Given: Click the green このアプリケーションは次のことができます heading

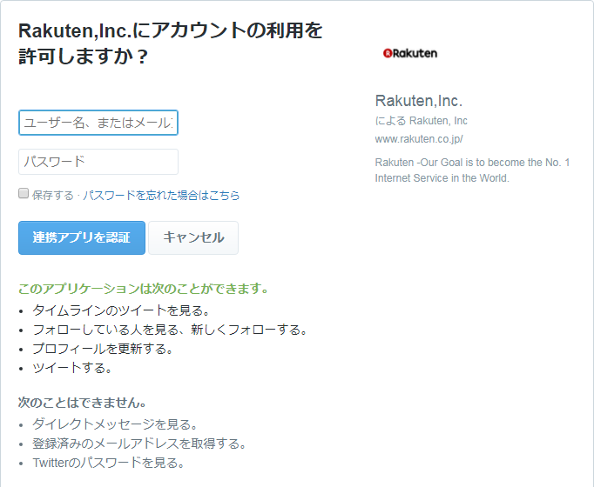Looking at the screenshot, I should 143,289.
